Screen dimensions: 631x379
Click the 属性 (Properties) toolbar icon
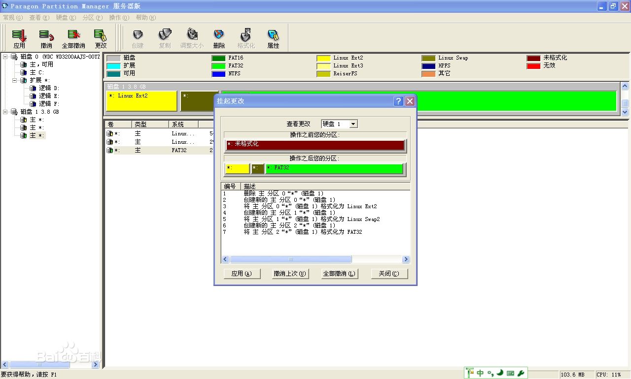coord(273,38)
